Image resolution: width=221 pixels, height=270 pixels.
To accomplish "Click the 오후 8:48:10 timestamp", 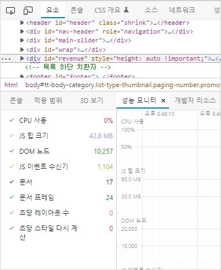I will [159, 114].
